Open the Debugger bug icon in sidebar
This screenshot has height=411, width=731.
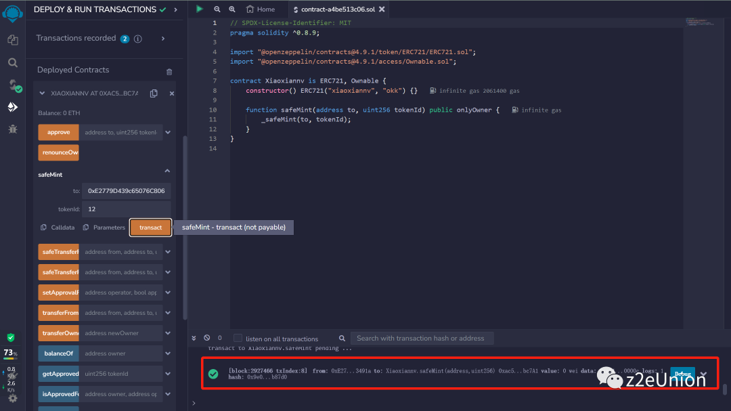pos(12,129)
